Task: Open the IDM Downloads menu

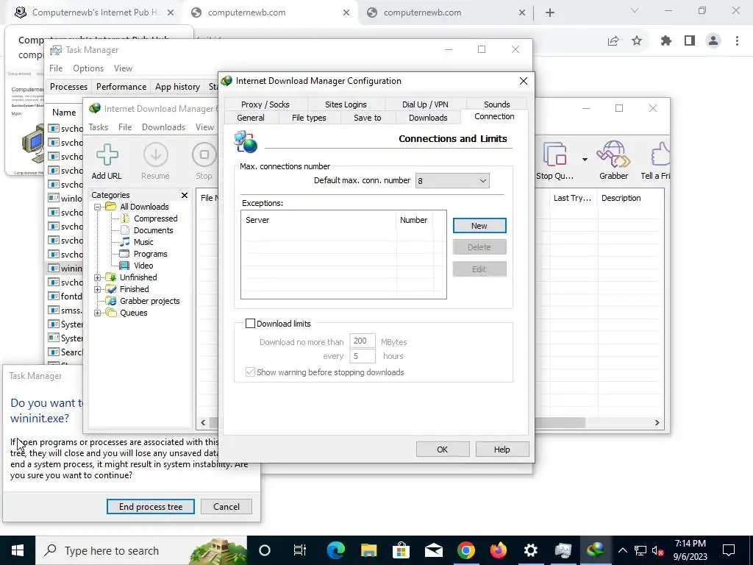Action: 163,127
